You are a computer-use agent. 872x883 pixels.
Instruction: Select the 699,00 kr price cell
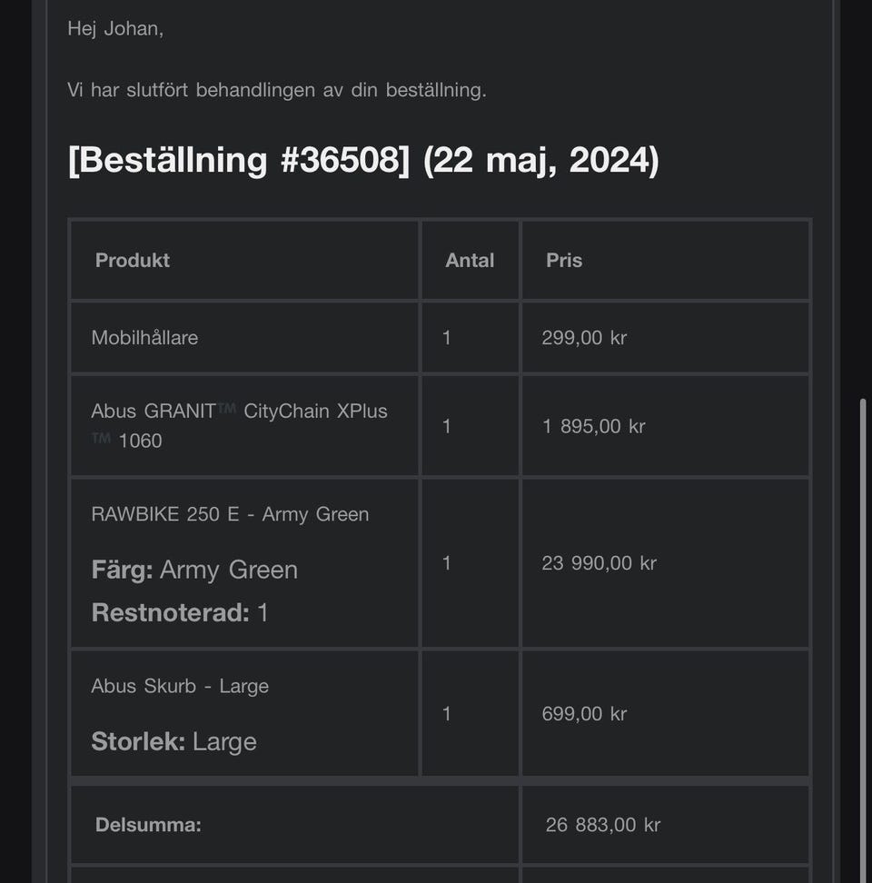click(x=584, y=714)
